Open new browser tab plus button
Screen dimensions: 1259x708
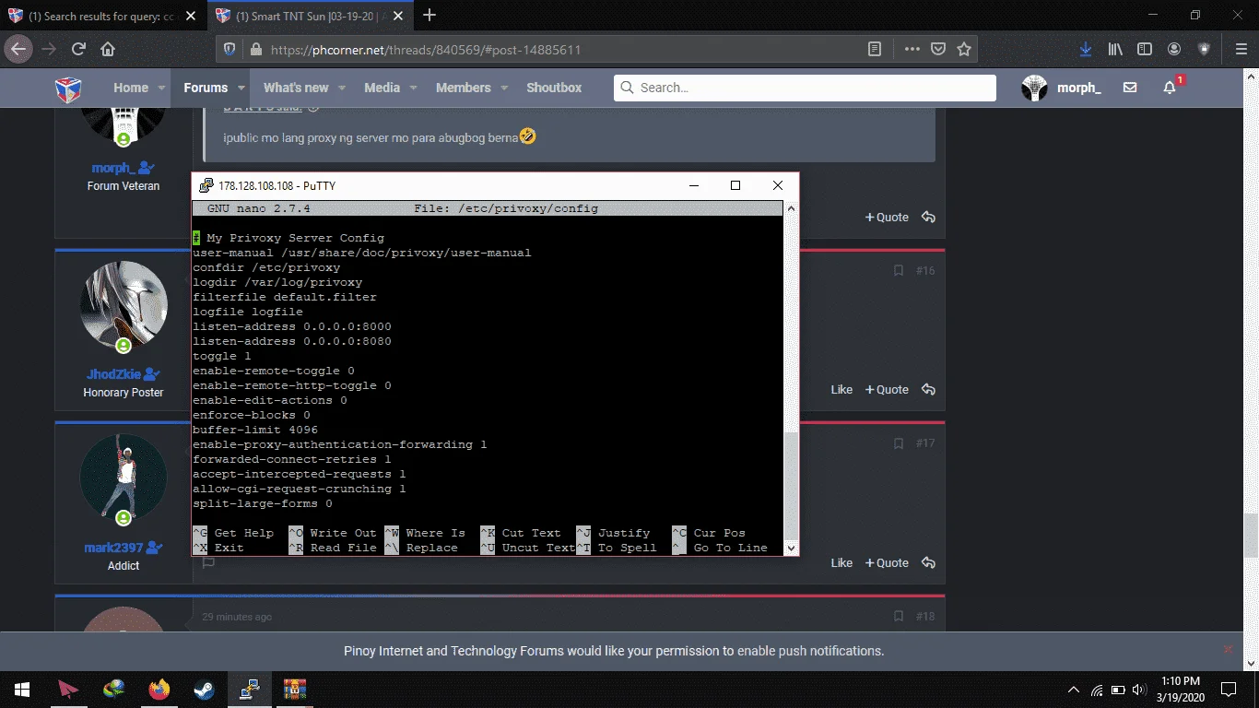[429, 15]
